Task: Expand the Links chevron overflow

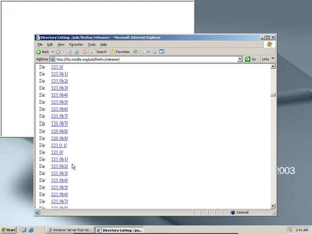Action: tap(273, 58)
